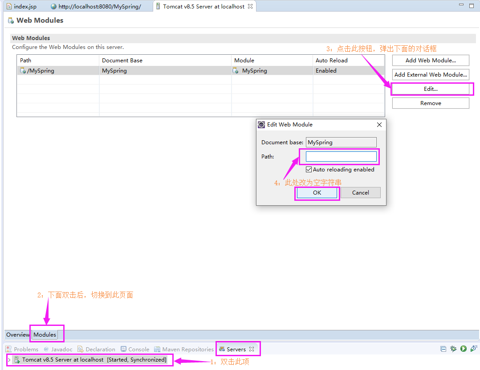This screenshot has width=480, height=370.
Task: Switch to the Overview tab
Action: 17,334
